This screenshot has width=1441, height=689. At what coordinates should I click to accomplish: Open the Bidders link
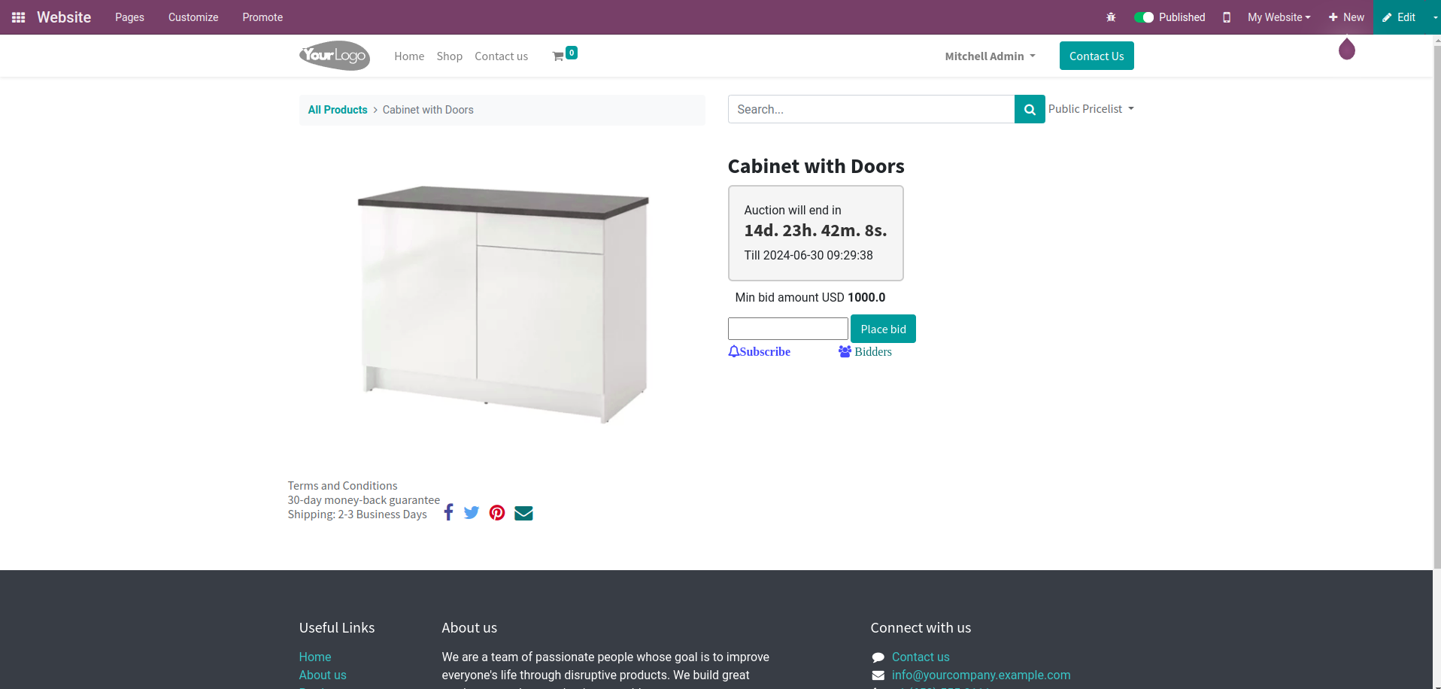(866, 351)
